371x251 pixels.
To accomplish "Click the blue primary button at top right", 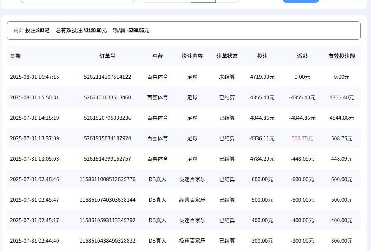I will (x=300, y=2).
